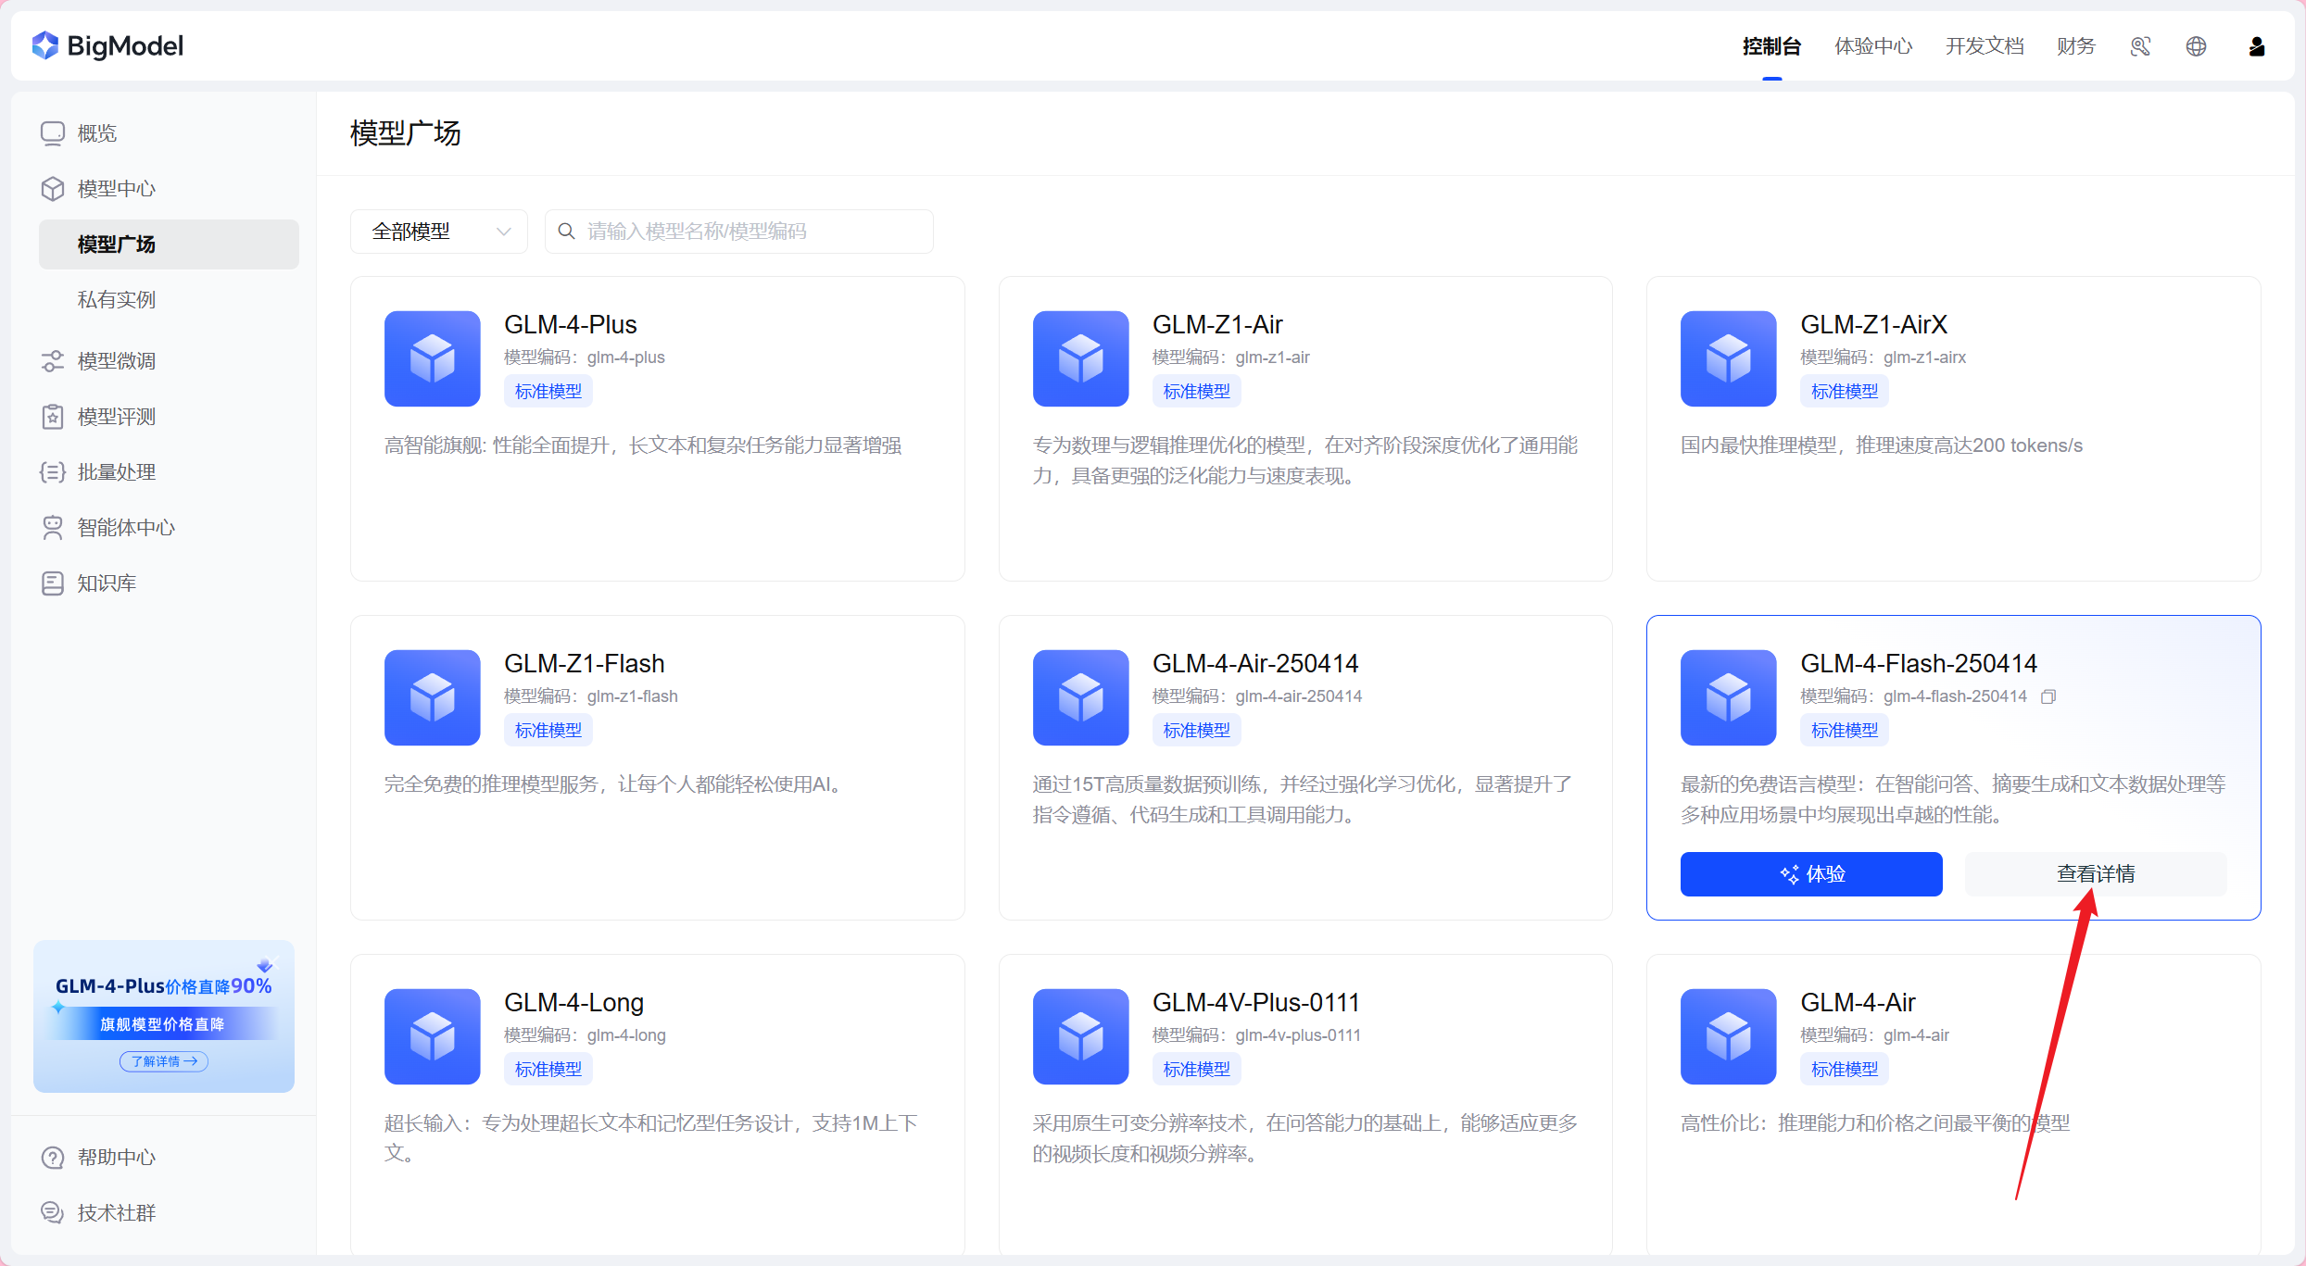Screen dimensions: 2306x1266
Task: Click the globe language icon
Action: 2196,46
